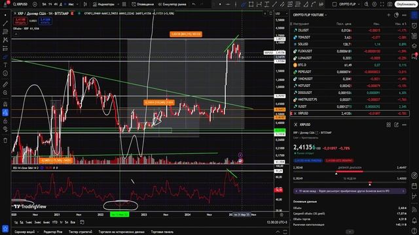419x235 pixels.
Task: Open chats icon with red notification
Action: pyautogui.click(x=414, y=56)
